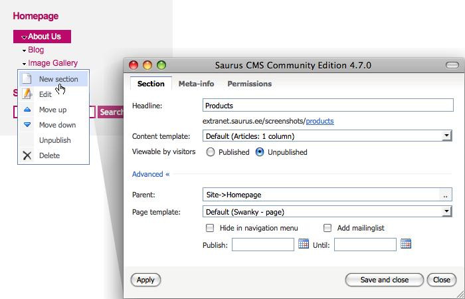Click the Close button in the dialog
Screen dimensions: 465x299
tap(442, 280)
